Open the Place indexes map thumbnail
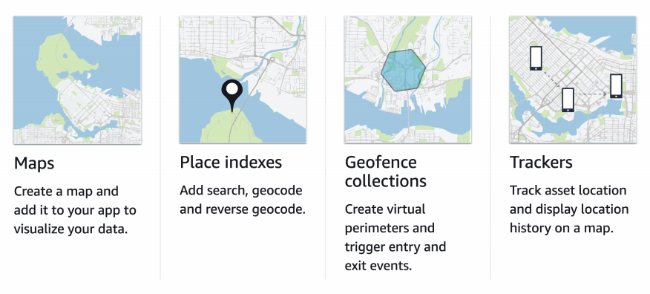Screen dimensions: 650x294 (x=243, y=79)
